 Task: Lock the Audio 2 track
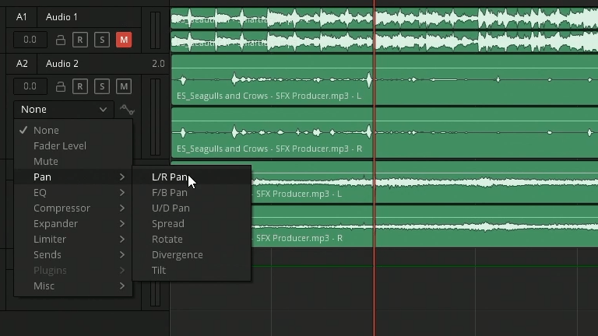tap(60, 87)
